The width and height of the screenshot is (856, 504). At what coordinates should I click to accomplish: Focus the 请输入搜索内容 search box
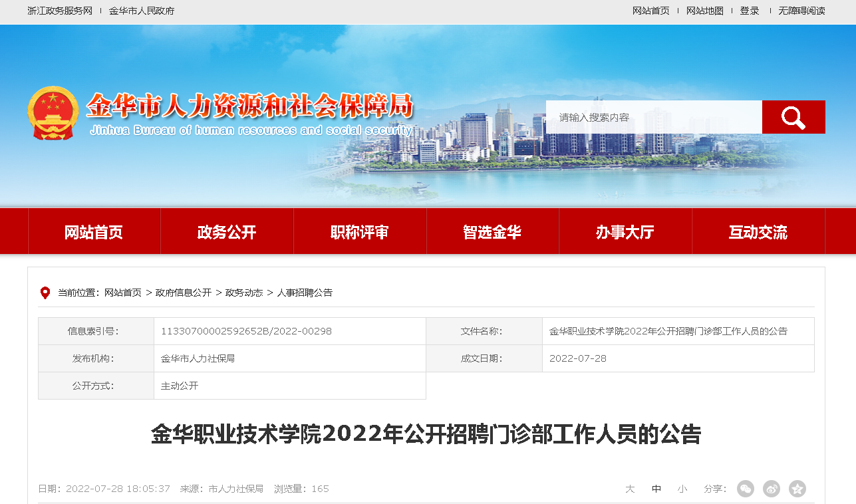[x=654, y=117]
